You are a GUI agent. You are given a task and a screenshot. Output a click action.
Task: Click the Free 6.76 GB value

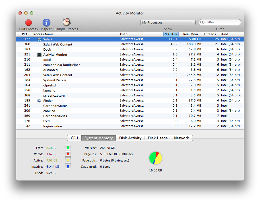pos(52,148)
